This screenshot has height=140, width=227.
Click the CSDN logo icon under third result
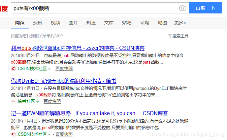14,134
